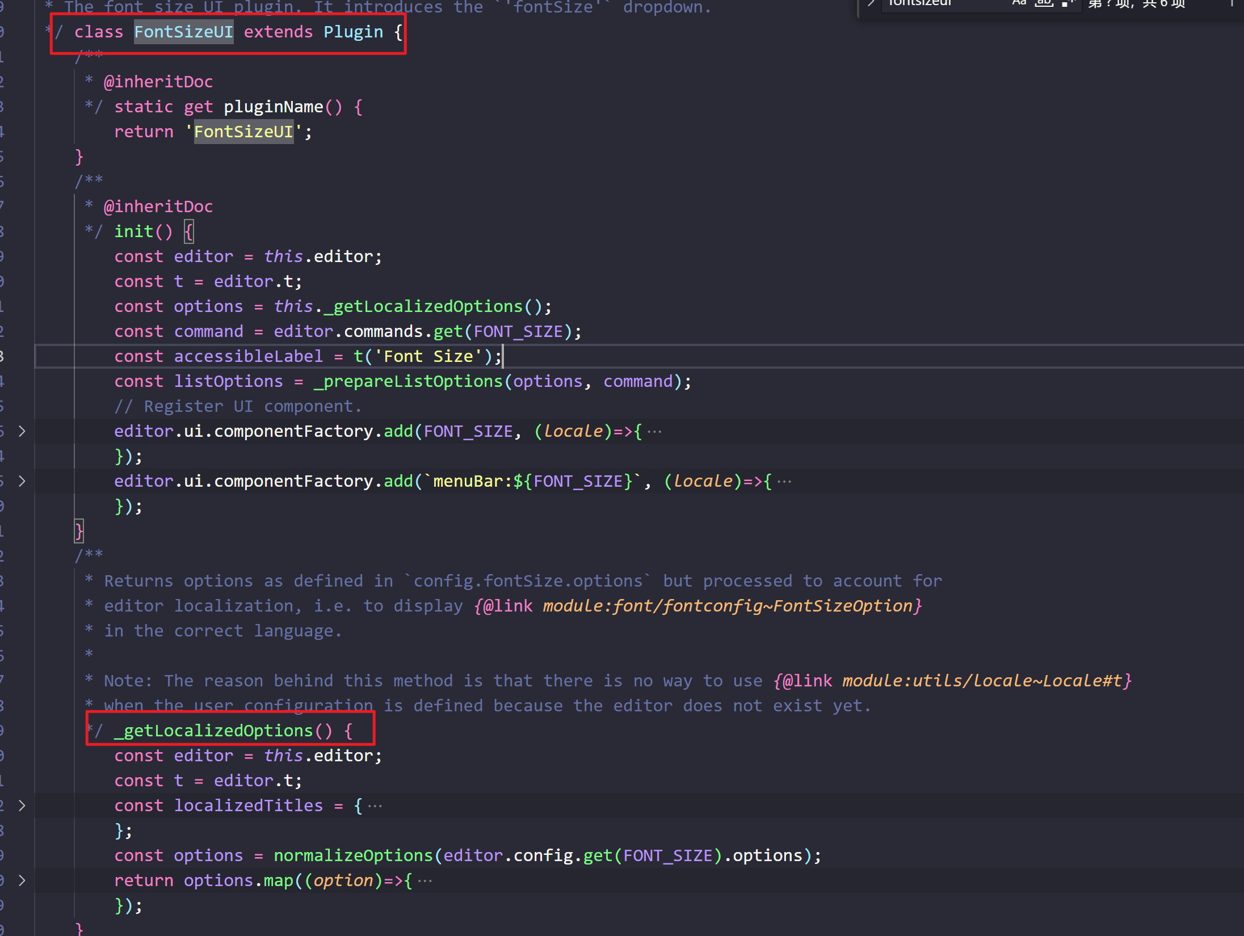Unfold the localizedTitles object chevron
The height and width of the screenshot is (936, 1244).
22,806
